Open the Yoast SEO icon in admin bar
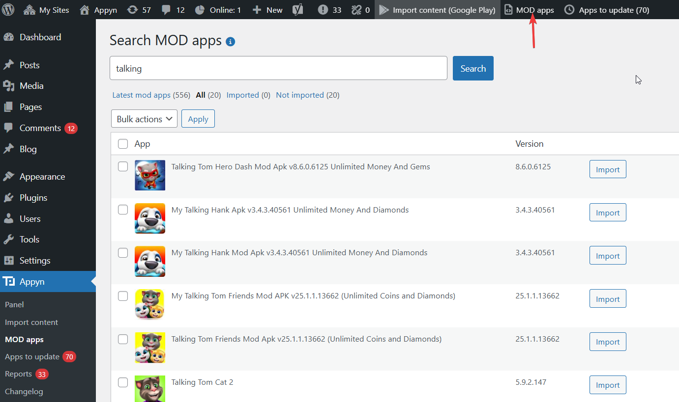This screenshot has height=402, width=679. point(297,10)
